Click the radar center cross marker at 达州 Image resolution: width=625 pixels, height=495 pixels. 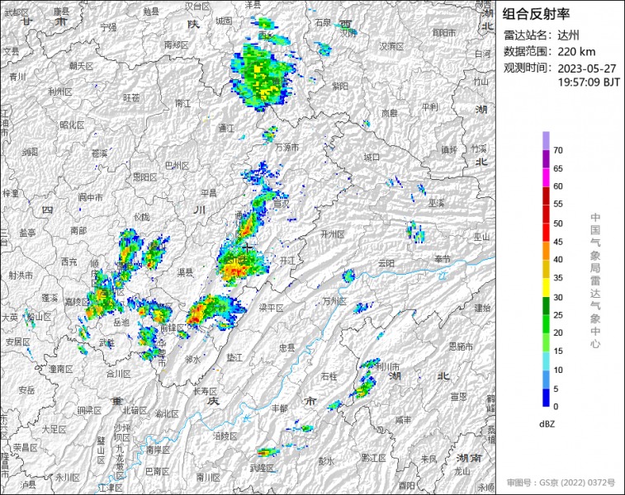248,247
